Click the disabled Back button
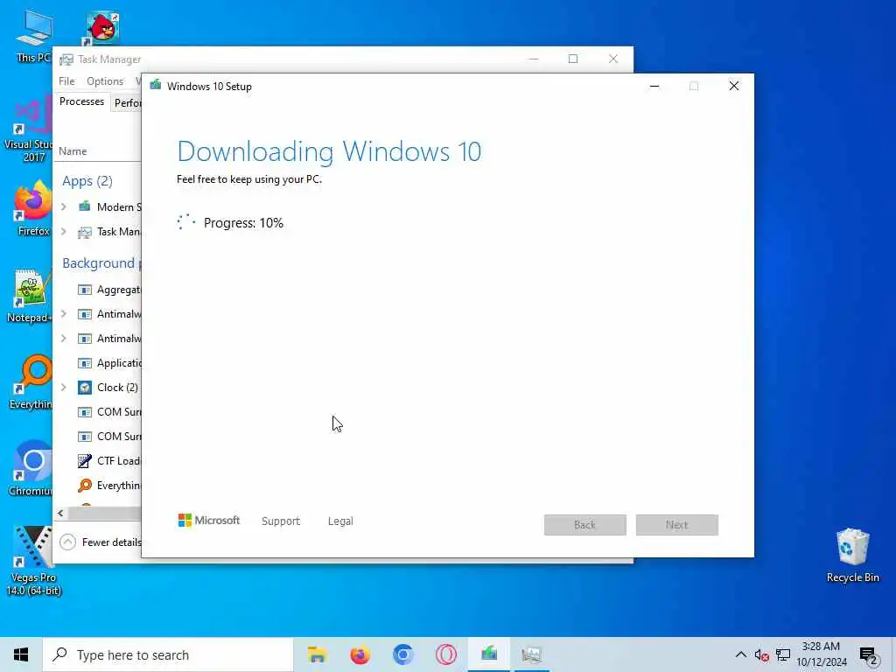Viewport: 896px width, 672px height. pyautogui.click(x=585, y=525)
